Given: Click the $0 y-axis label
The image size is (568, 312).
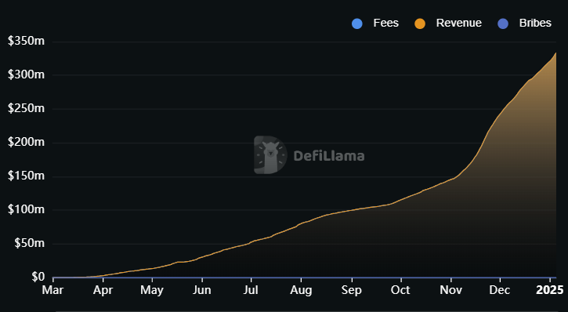Looking at the screenshot, I should 38,277.
